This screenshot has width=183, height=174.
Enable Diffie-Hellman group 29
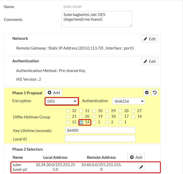(x=107, y=111)
